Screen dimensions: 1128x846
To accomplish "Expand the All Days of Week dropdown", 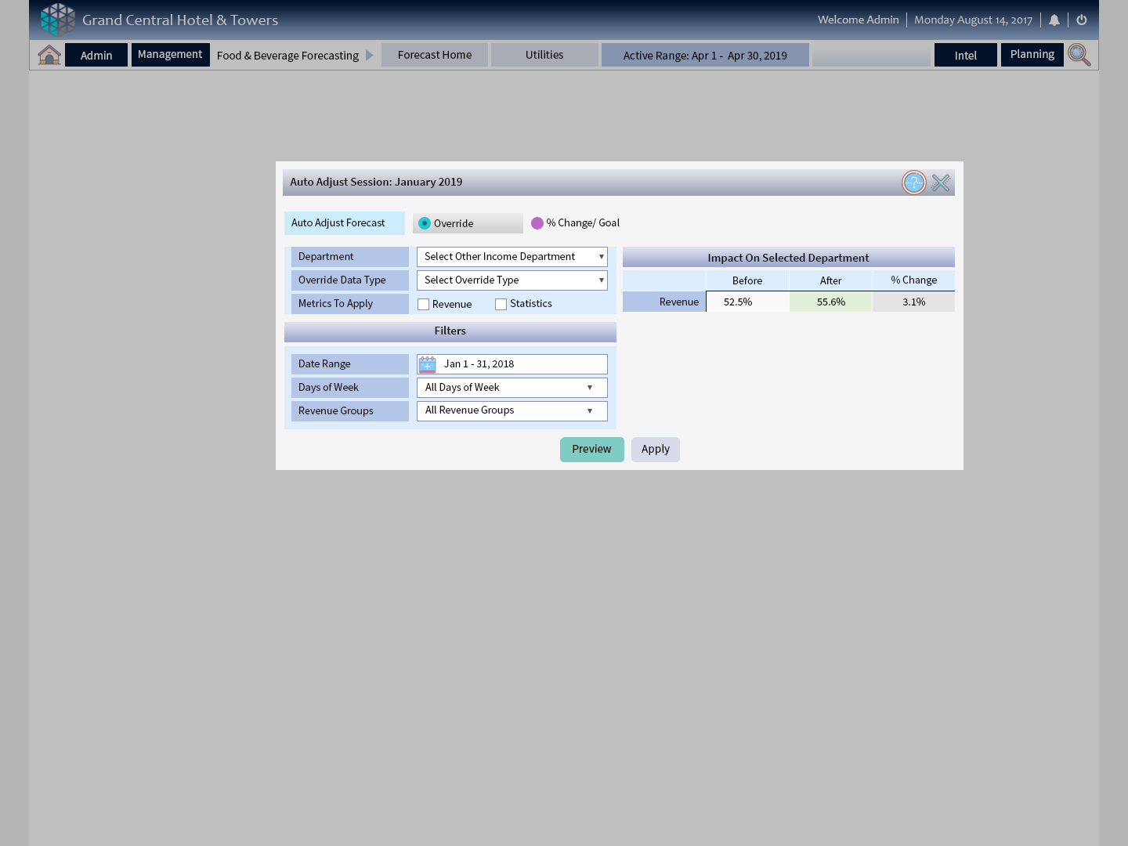I will pyautogui.click(x=512, y=388).
